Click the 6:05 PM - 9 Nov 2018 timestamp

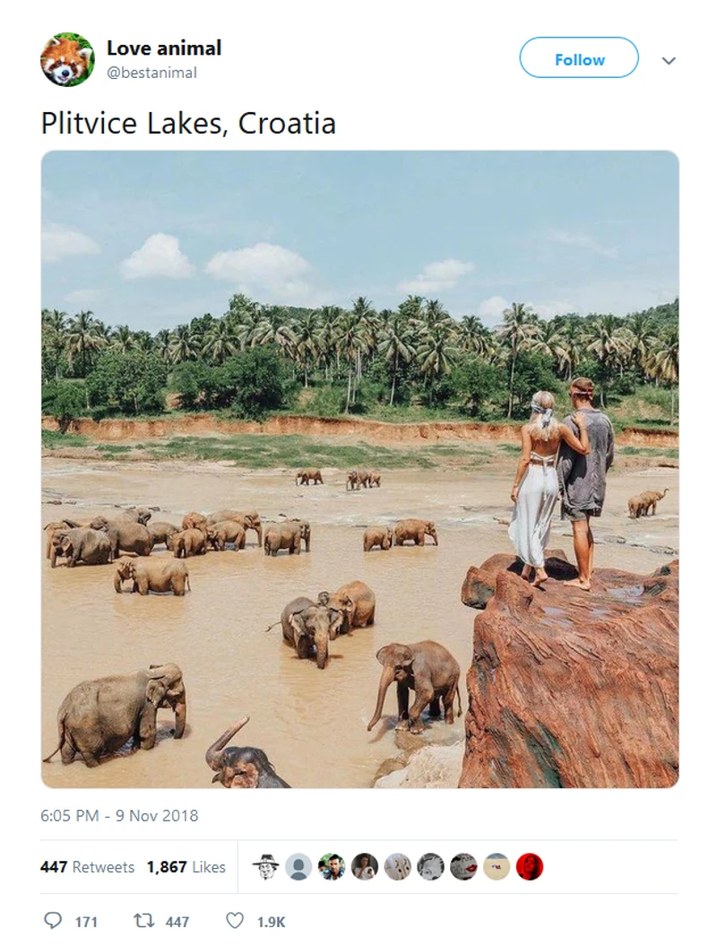tap(119, 816)
